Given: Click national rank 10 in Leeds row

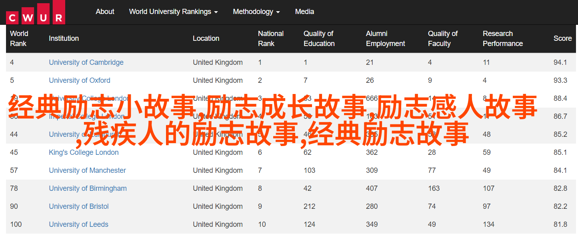Looking at the screenshot, I should tap(262, 224).
